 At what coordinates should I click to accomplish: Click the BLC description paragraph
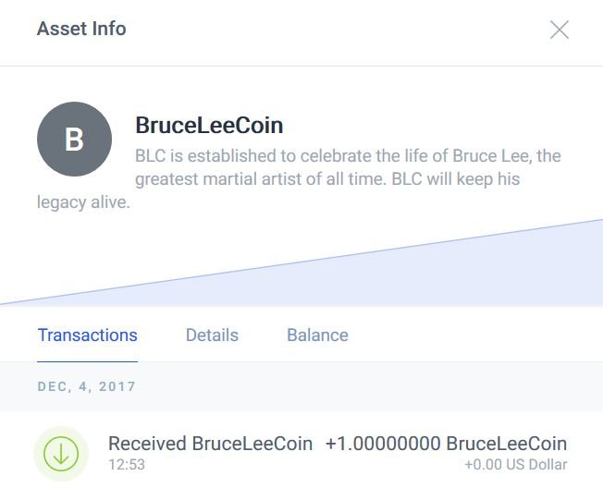point(348,155)
